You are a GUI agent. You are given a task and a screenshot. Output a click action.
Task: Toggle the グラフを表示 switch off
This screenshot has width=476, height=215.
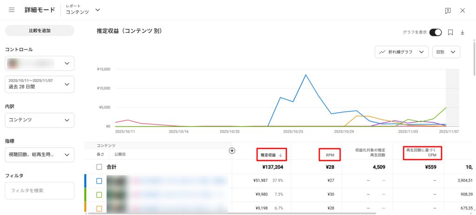coord(435,32)
